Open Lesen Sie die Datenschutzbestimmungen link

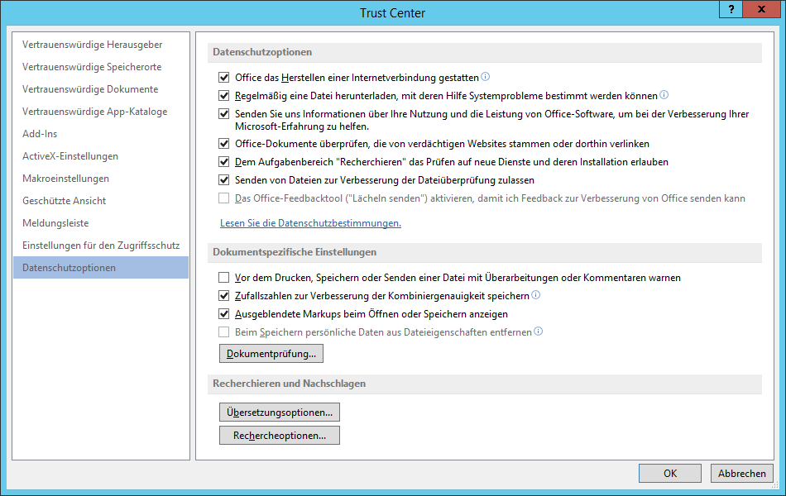310,223
